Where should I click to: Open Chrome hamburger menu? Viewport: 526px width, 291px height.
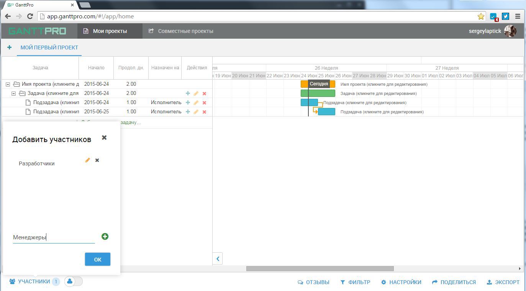click(x=518, y=16)
